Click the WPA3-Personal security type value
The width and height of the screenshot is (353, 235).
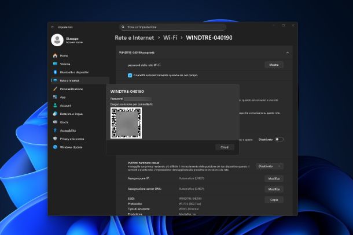coord(189,209)
